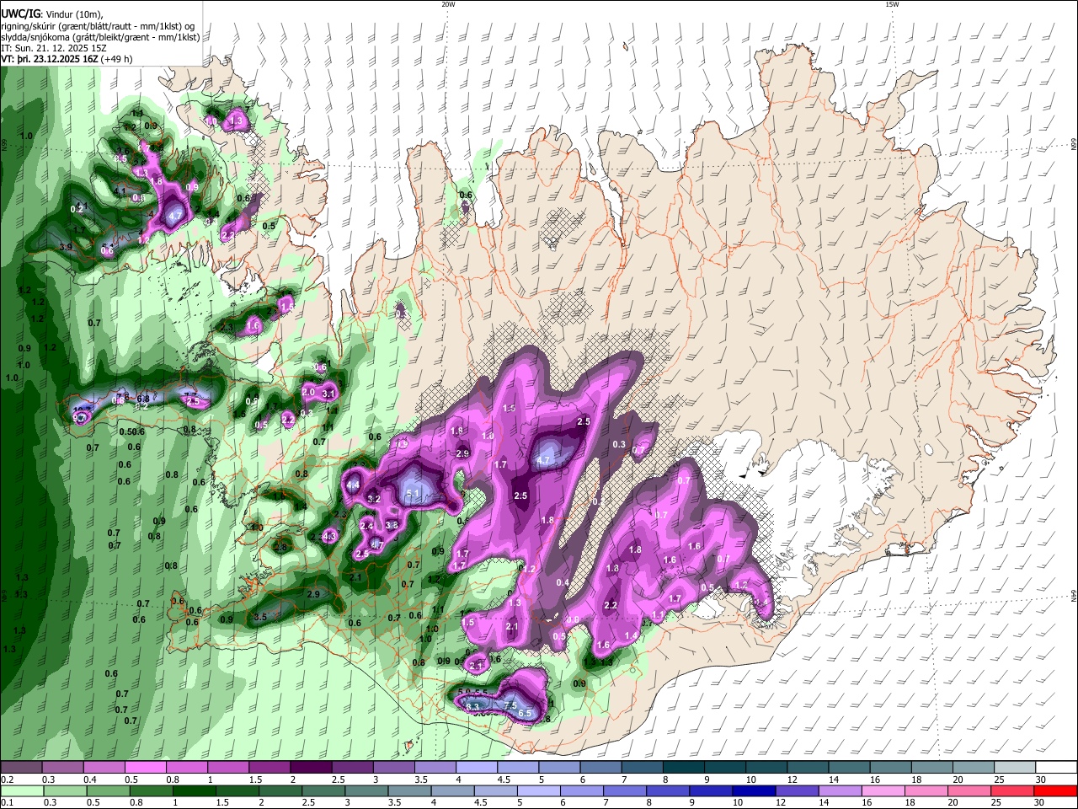Viewport: 1078px width, 809px height.
Task: Select the 4.4 value on the map
Action: click(354, 485)
